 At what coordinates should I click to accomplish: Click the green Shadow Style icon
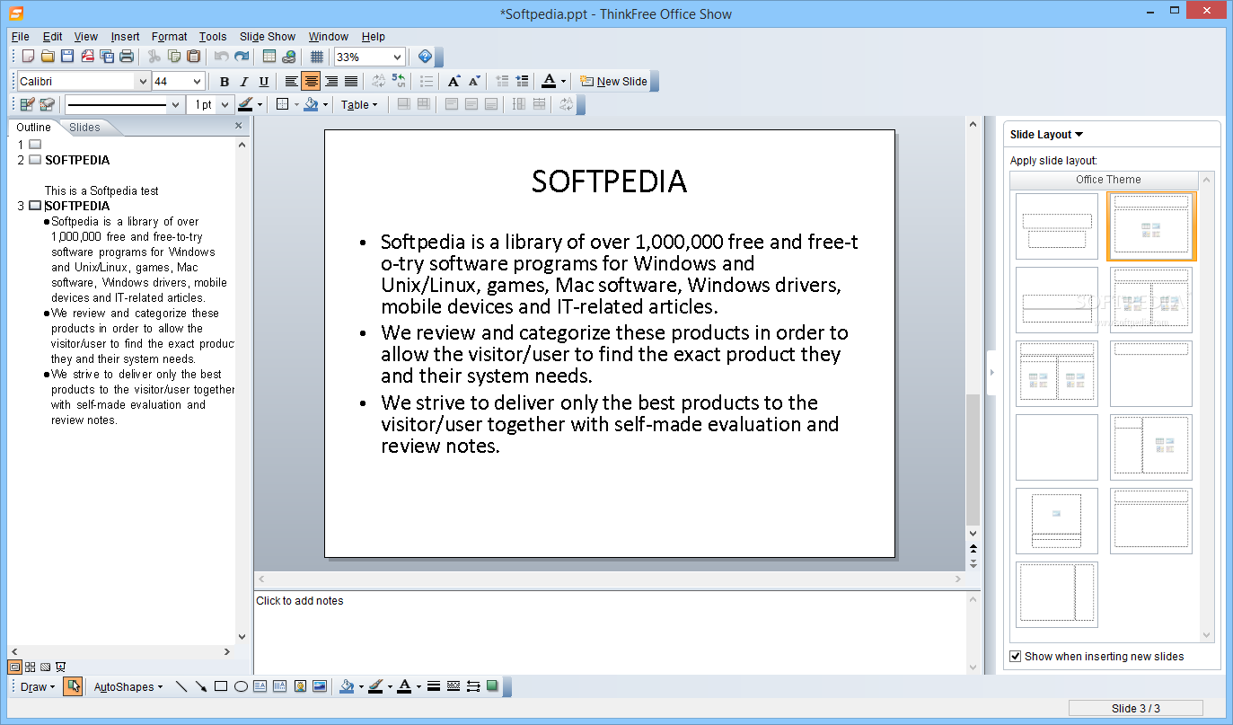coord(492,686)
